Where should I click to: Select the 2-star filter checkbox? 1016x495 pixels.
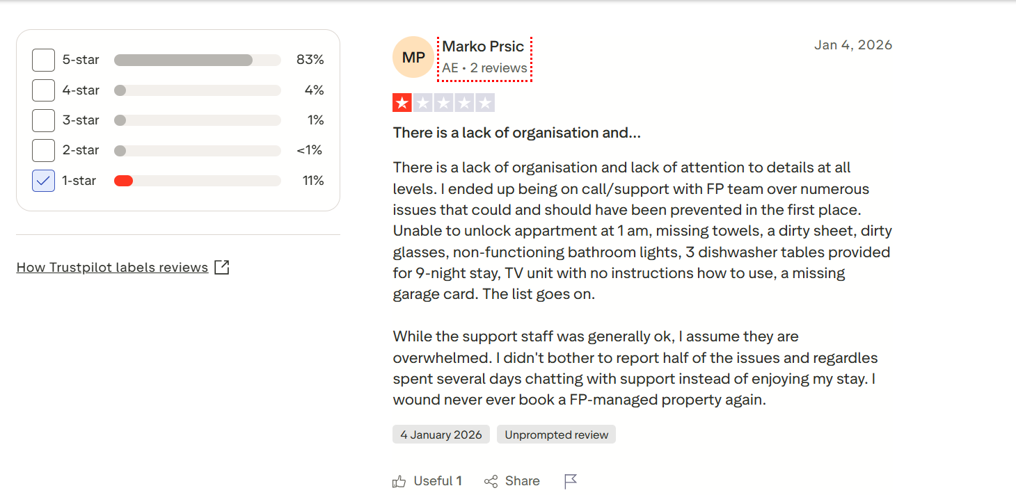coord(43,150)
